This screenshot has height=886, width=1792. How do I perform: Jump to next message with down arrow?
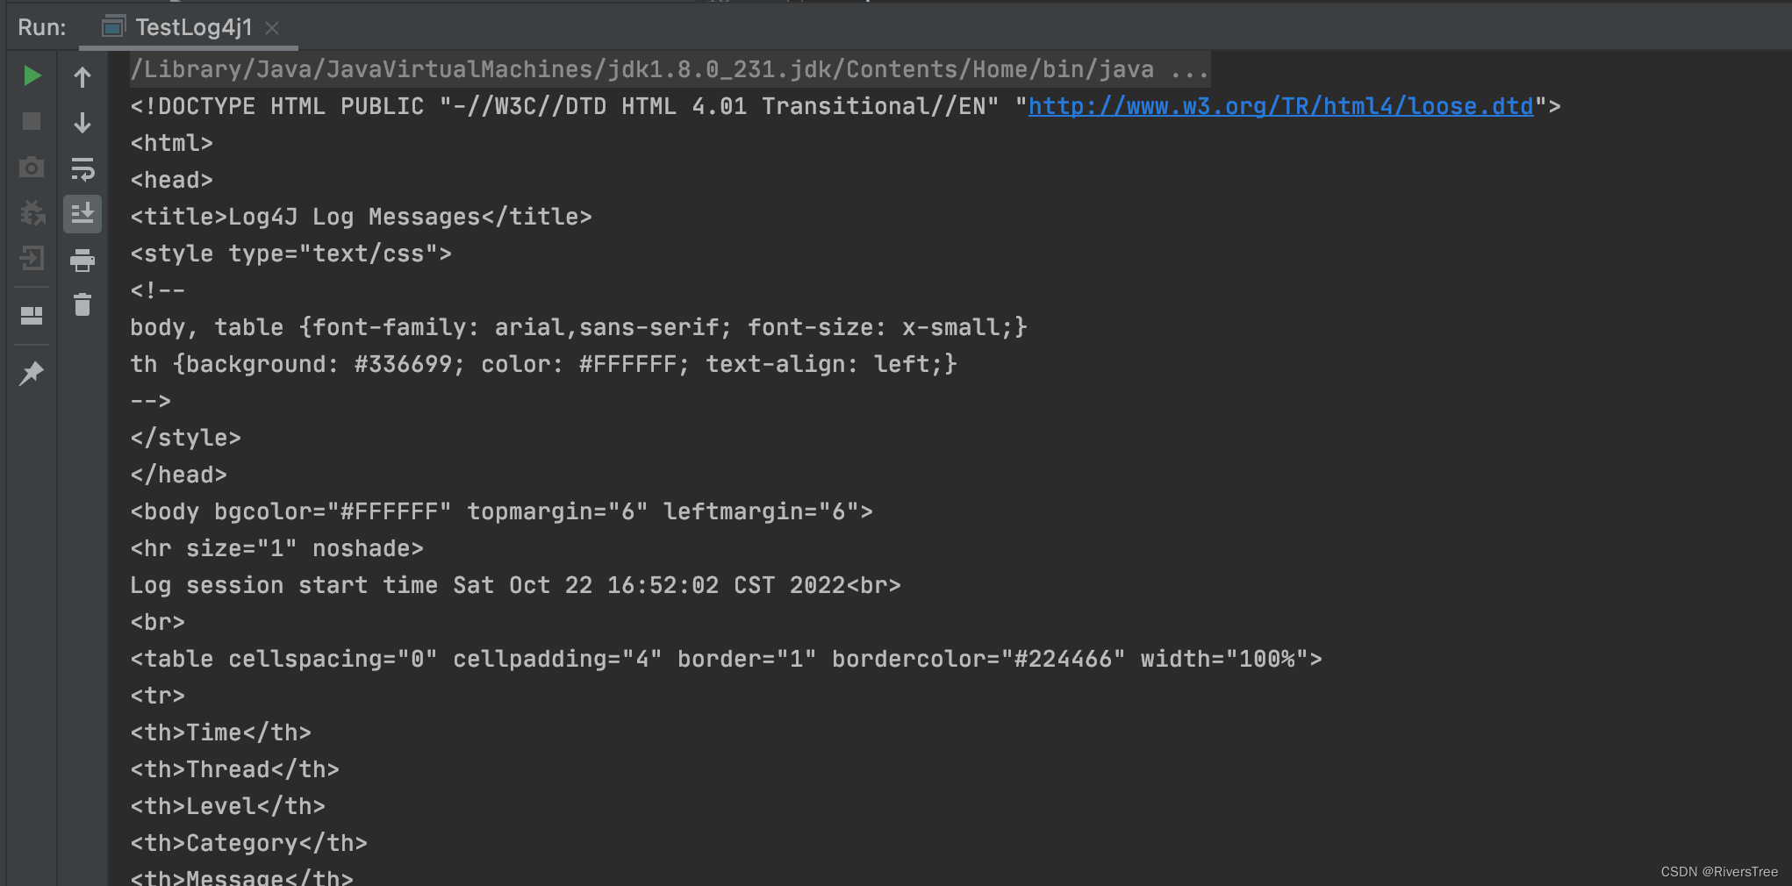pyautogui.click(x=82, y=122)
